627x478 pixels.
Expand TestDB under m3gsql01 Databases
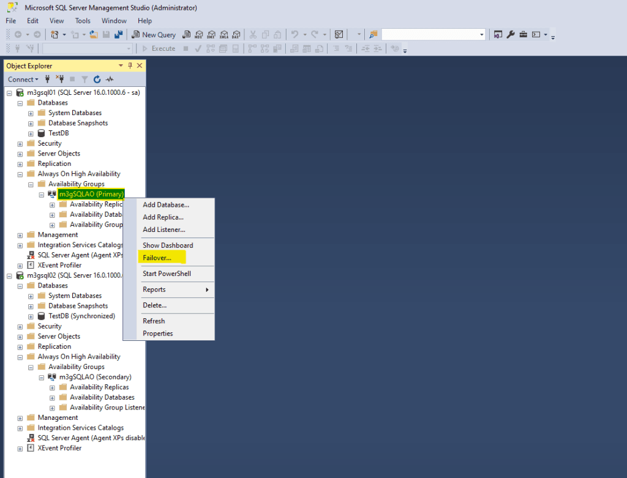[x=31, y=134]
